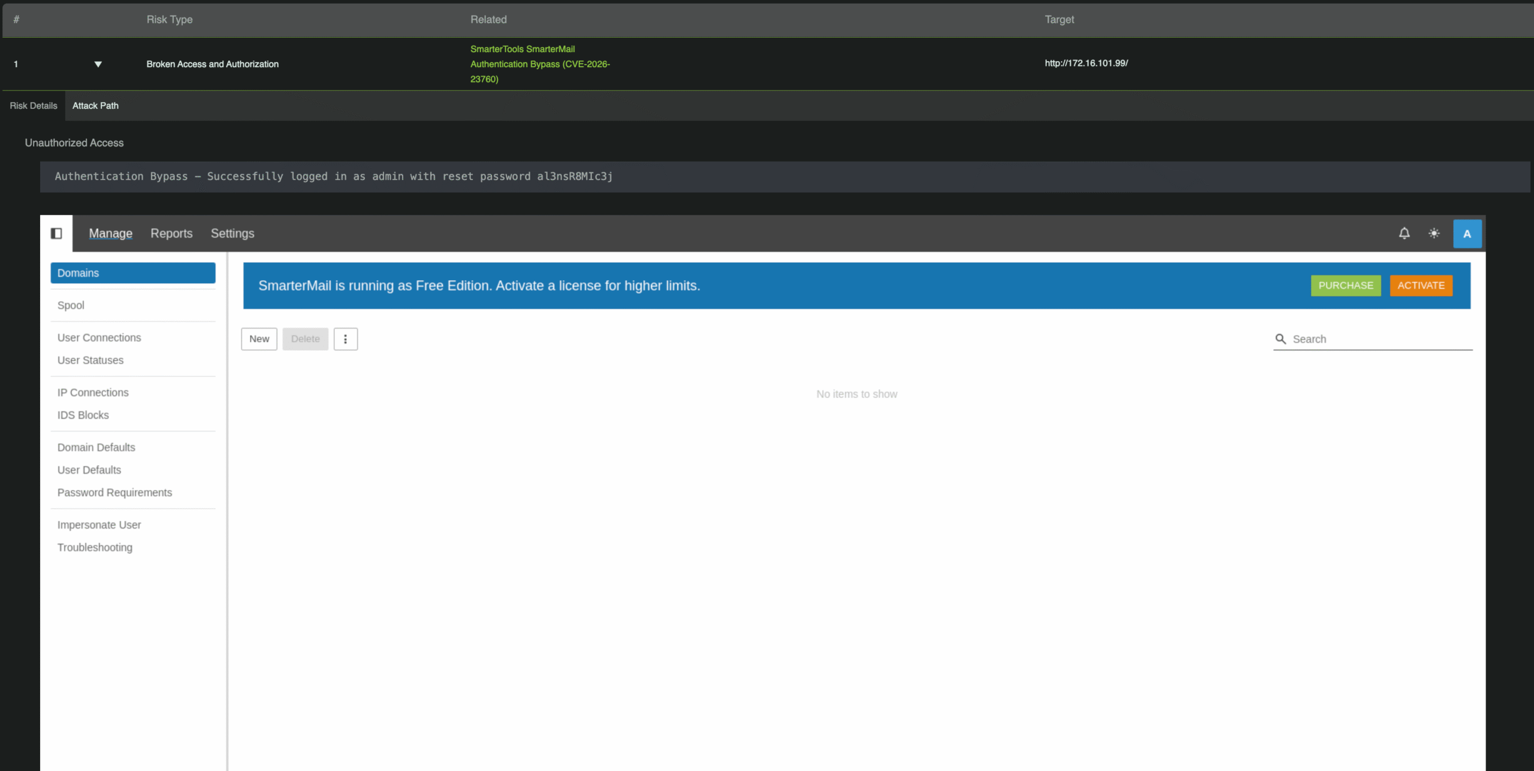Select the Attack Path tab
Viewport: 1534px width, 771px height.
coord(95,106)
